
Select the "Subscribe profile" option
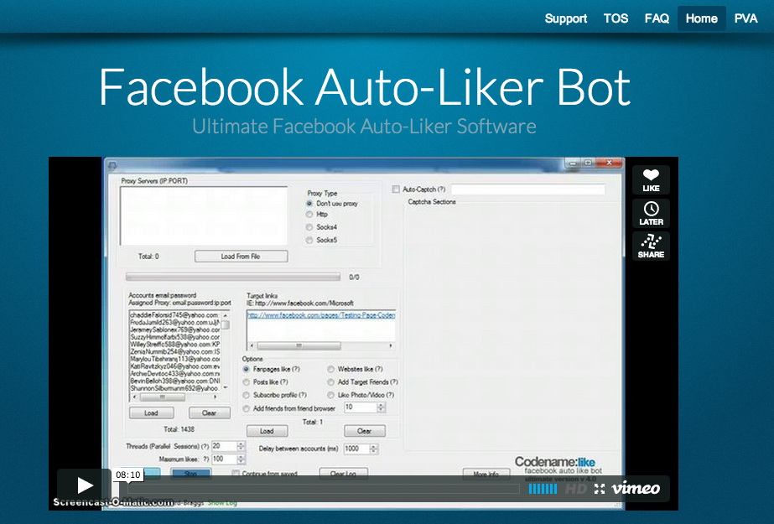click(247, 395)
